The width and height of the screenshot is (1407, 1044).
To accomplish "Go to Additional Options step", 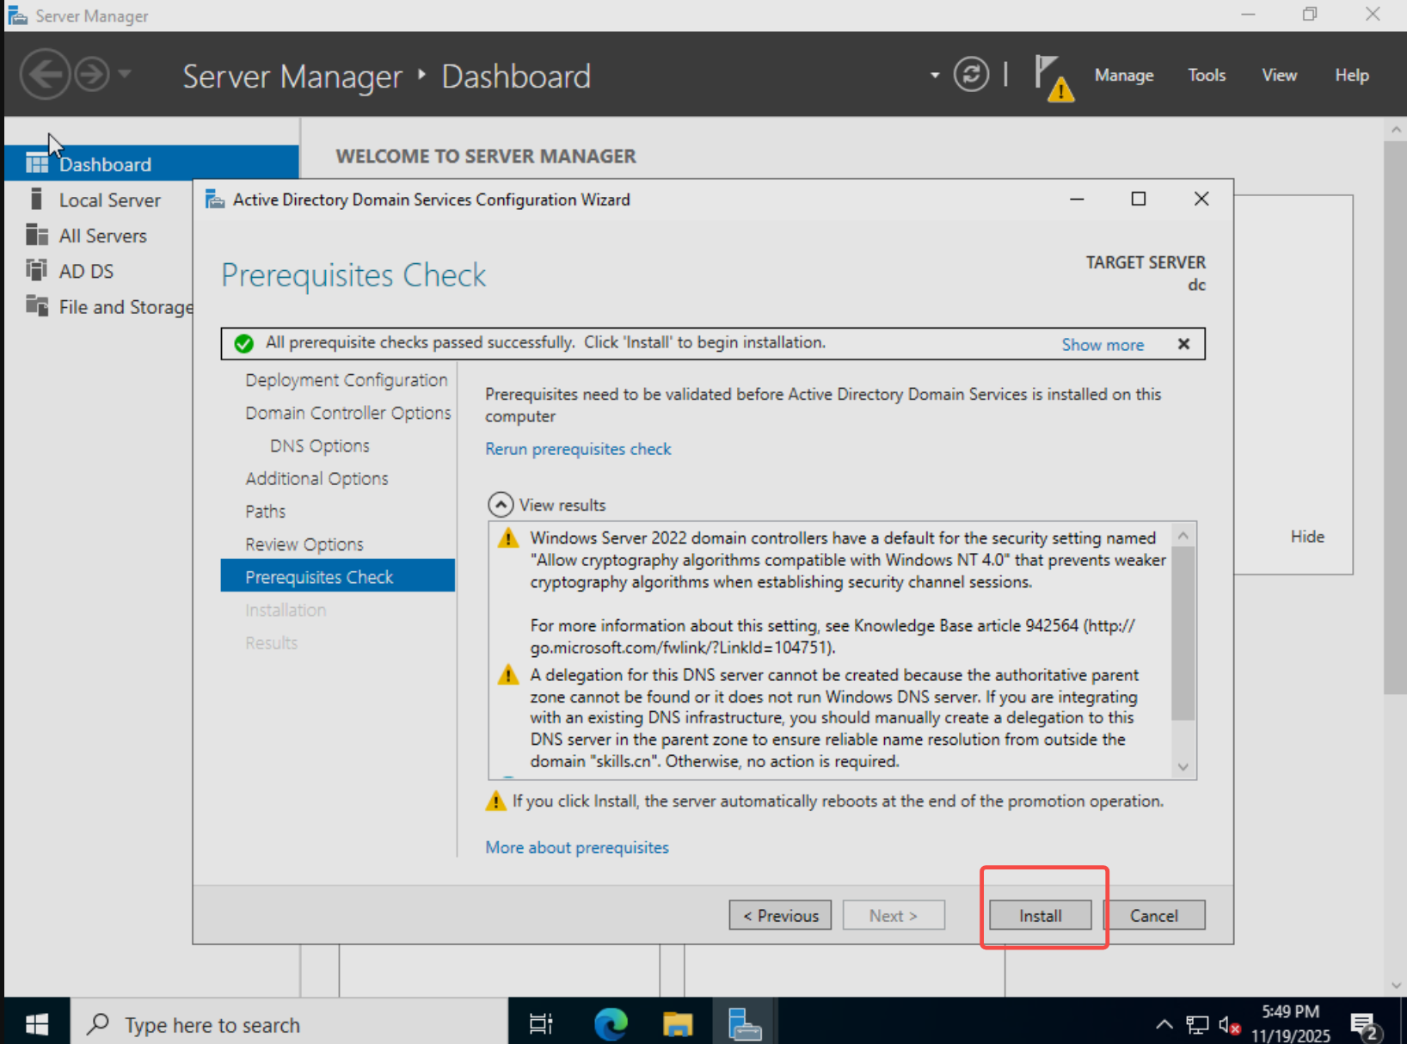I will [316, 478].
